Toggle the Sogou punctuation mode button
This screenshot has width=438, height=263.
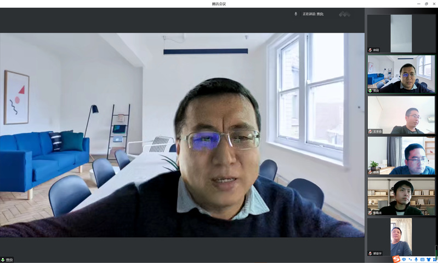point(410,259)
